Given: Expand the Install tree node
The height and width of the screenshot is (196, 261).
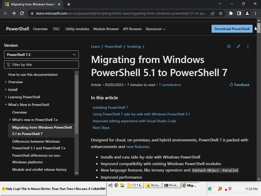Looking at the screenshot, I should coord(6,90).
